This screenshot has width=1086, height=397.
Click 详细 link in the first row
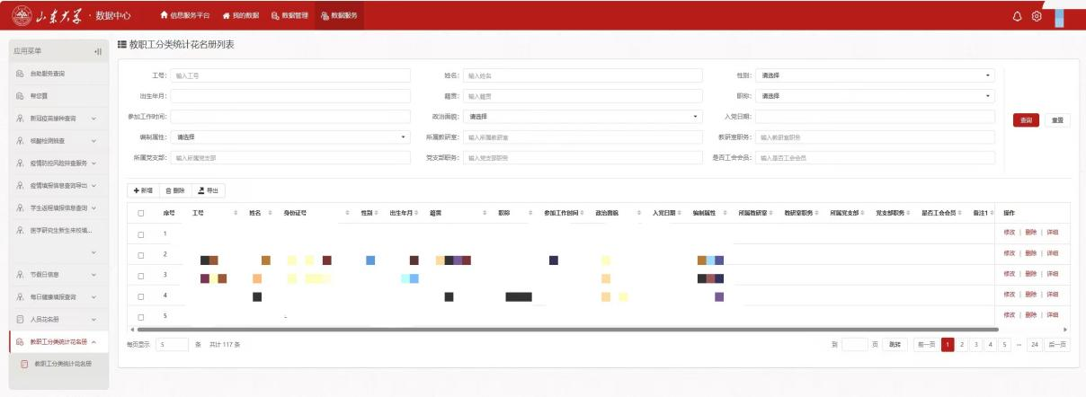tap(1053, 234)
